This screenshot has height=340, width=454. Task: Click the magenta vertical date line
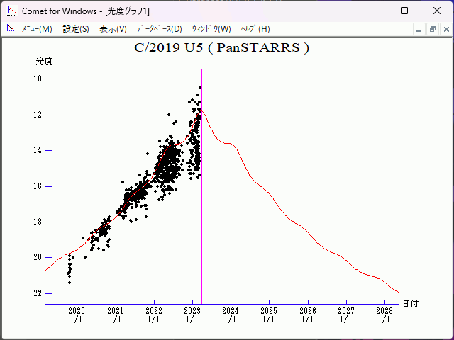coord(202,212)
